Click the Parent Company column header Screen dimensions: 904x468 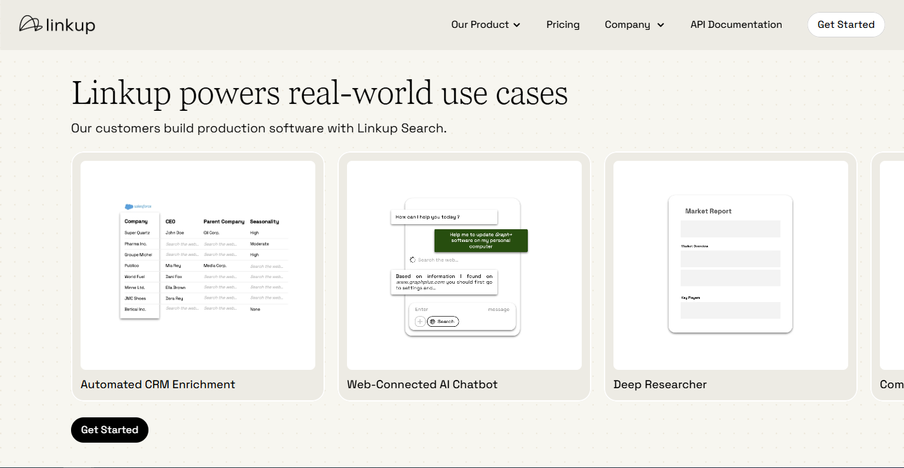pyautogui.click(x=224, y=222)
